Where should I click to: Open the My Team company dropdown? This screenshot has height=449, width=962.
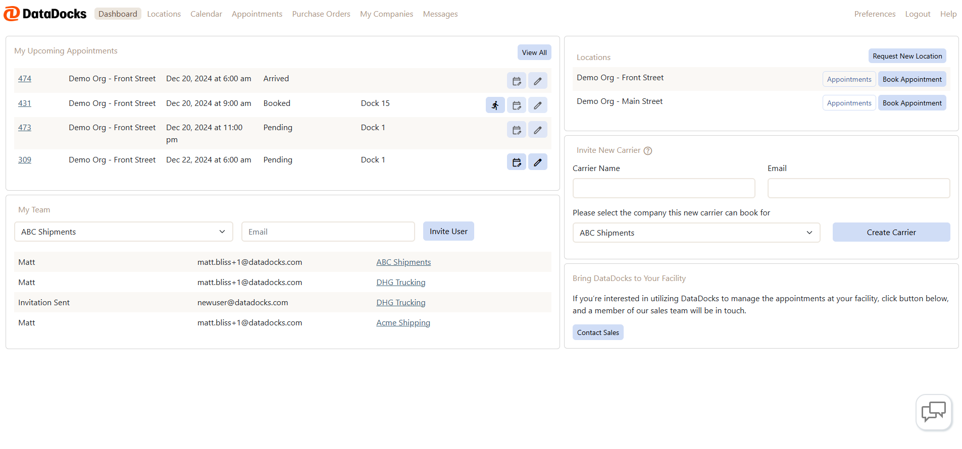point(124,232)
